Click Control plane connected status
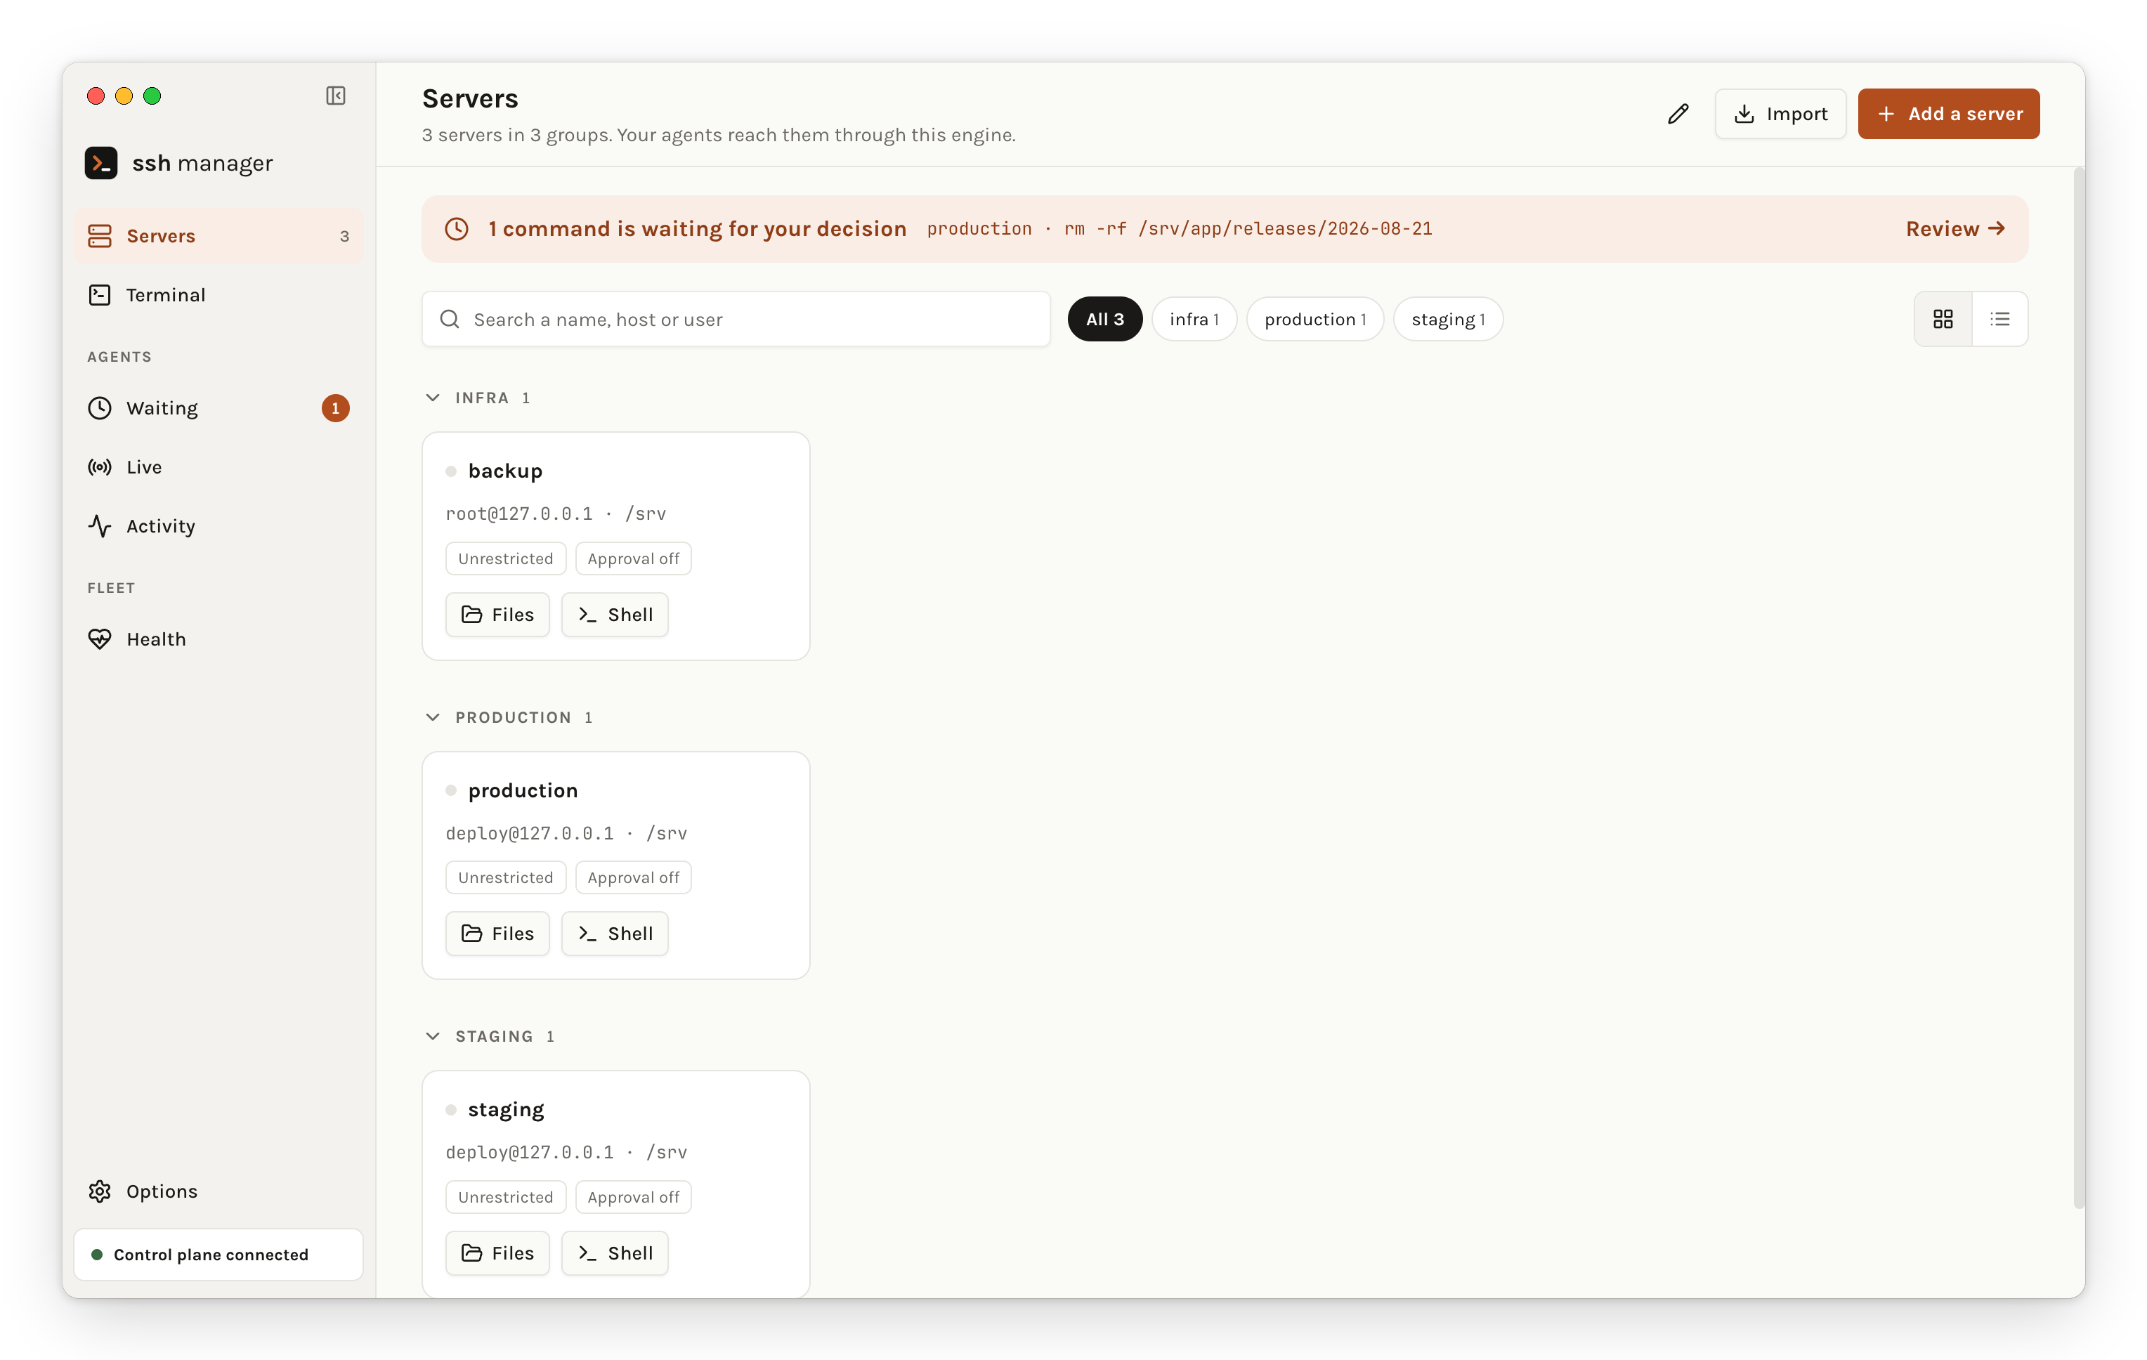Screen dimensions: 2147x1360 pyautogui.click(x=218, y=1255)
